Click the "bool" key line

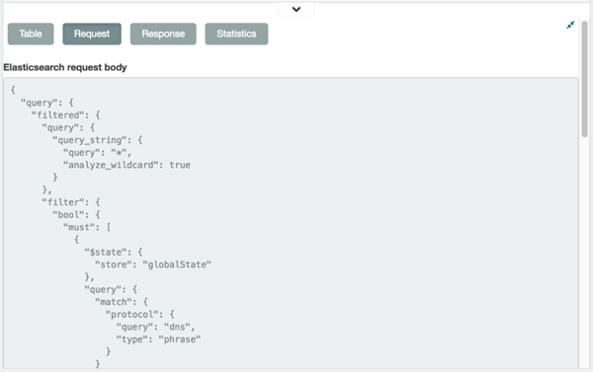coord(76,215)
